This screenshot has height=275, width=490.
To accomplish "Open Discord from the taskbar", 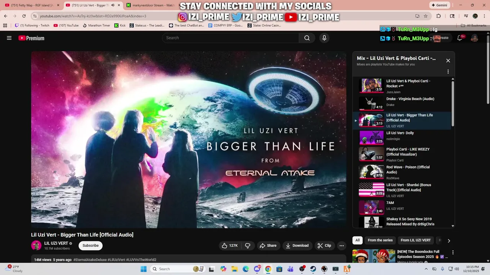I will pos(257,269).
